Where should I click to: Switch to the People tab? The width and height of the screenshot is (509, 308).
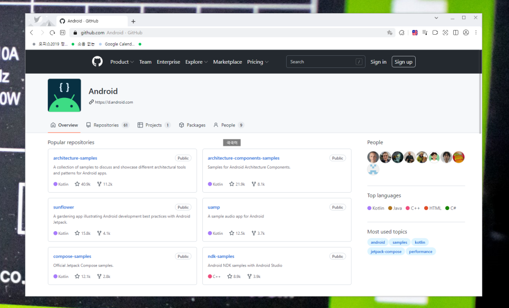point(229,125)
